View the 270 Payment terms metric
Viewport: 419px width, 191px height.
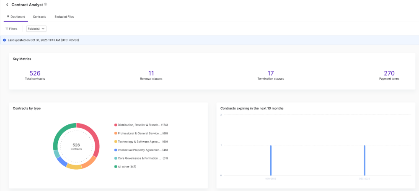389,73
